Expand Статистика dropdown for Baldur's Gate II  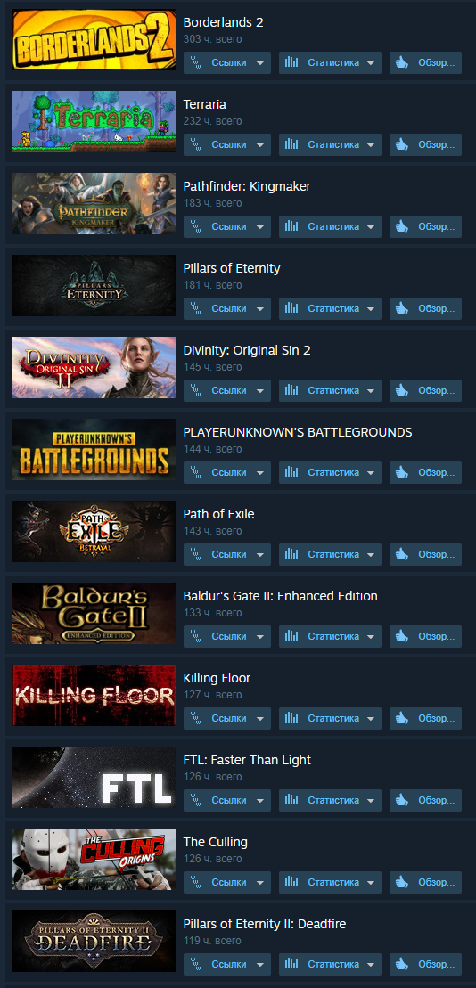[x=371, y=636]
